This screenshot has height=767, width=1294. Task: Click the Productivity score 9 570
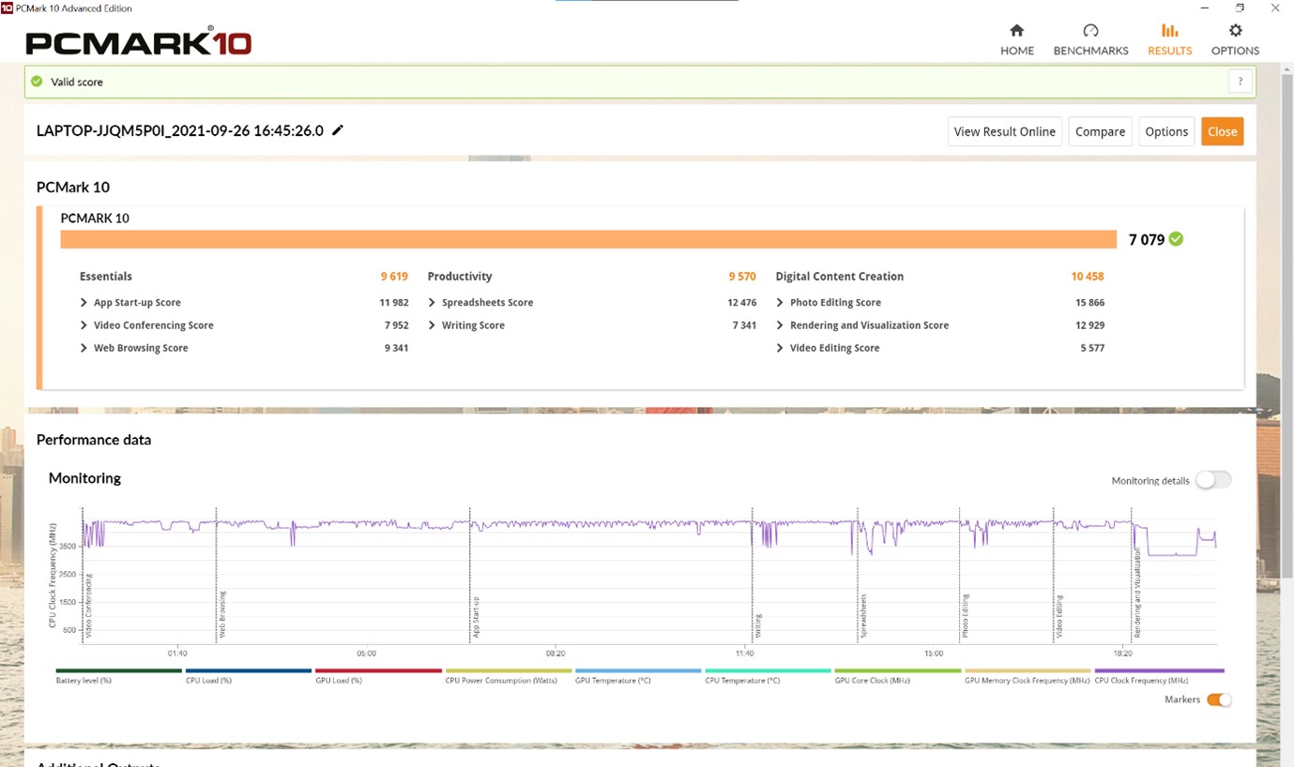coord(742,277)
